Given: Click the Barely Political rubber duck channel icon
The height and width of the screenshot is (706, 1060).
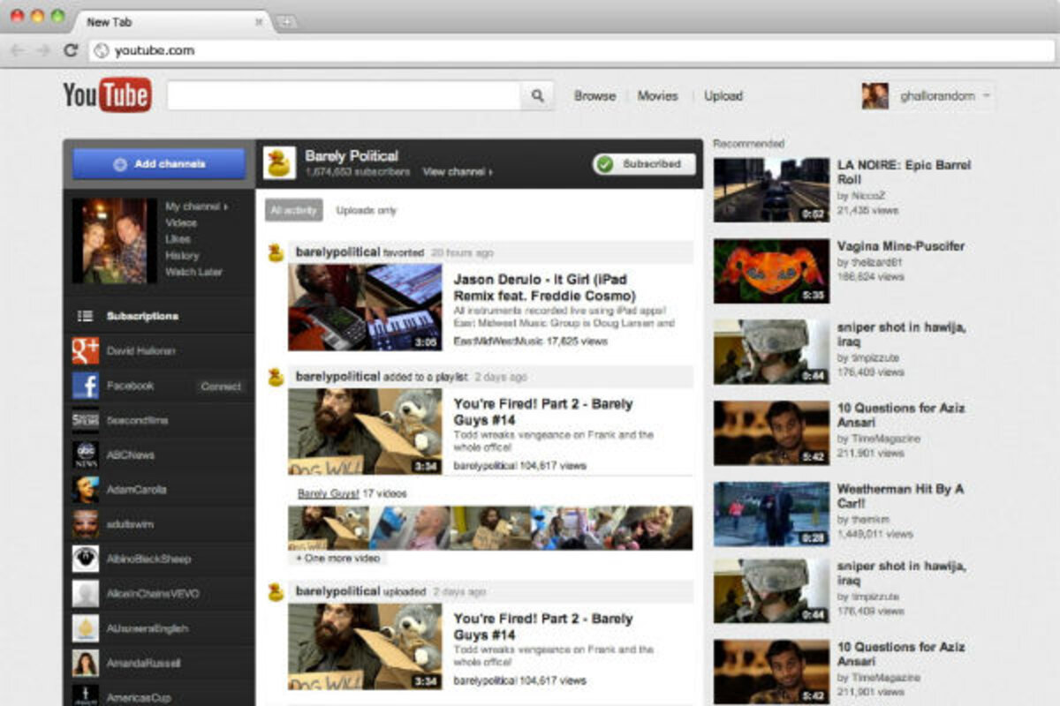Looking at the screenshot, I should [279, 163].
